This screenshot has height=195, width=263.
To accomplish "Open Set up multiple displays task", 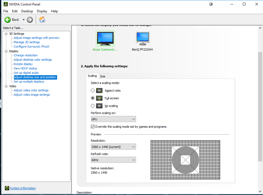I will click(x=29, y=82).
